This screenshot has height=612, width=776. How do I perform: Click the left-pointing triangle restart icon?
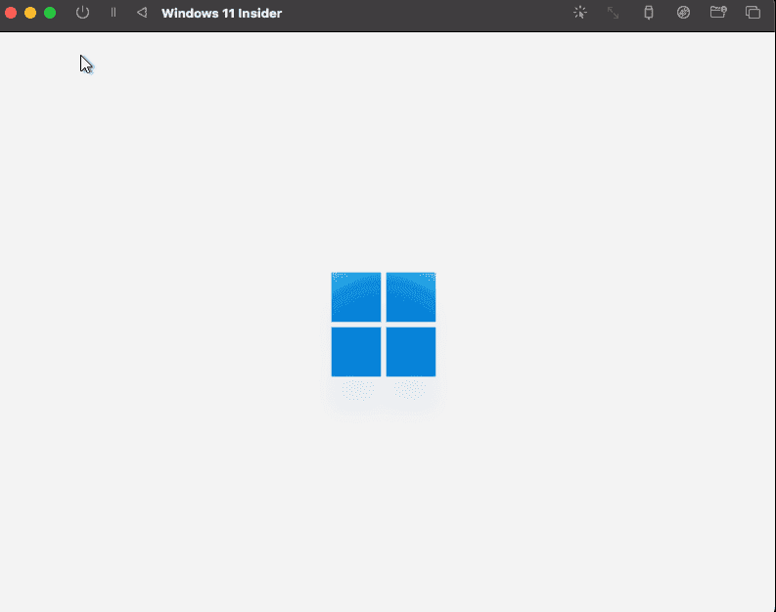pyautogui.click(x=142, y=13)
